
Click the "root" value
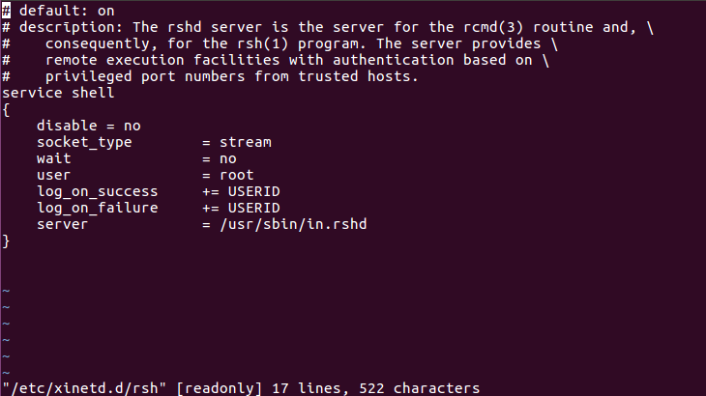(236, 175)
